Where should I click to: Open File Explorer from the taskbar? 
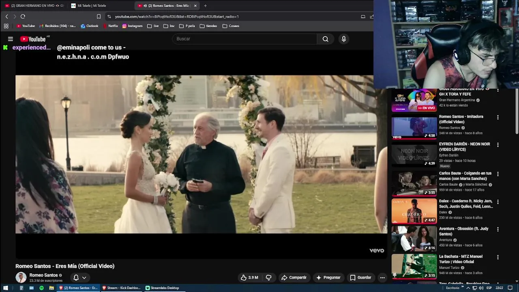[51, 288]
